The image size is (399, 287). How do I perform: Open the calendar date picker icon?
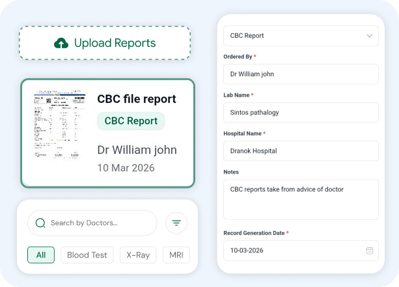(x=370, y=250)
